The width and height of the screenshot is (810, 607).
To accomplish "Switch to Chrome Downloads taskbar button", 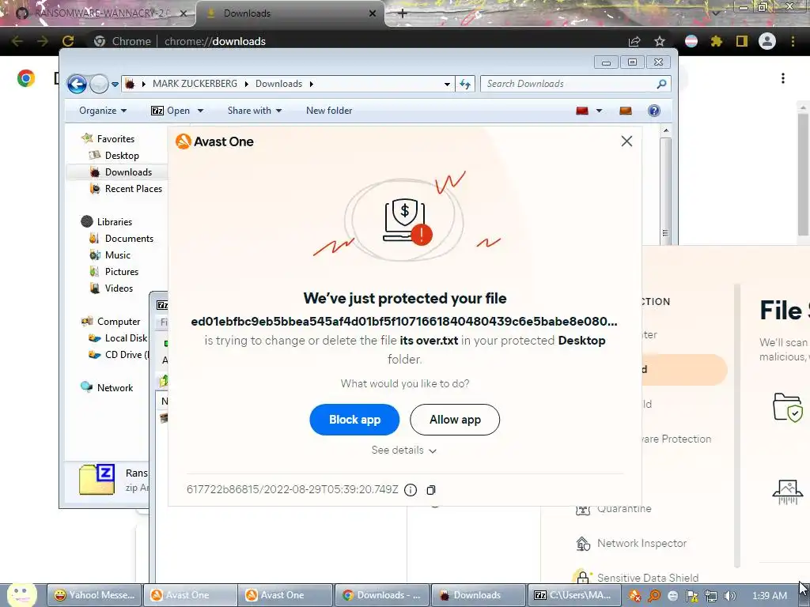I will [x=382, y=595].
